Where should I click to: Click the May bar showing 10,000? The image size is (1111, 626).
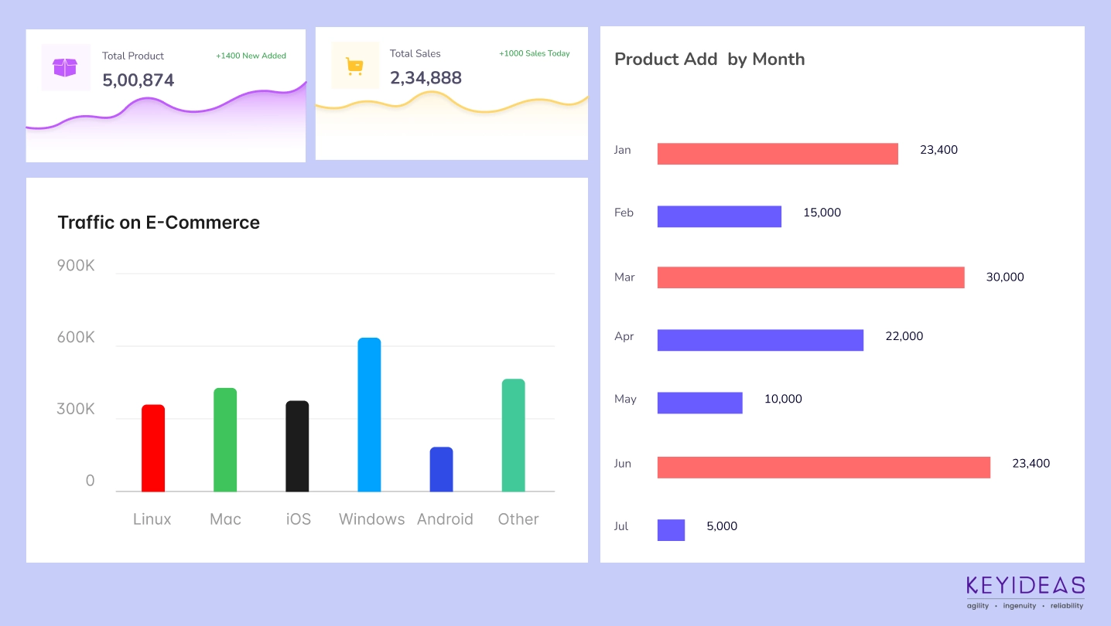point(699,403)
